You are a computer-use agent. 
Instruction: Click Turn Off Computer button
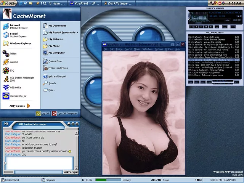click(x=64, y=114)
